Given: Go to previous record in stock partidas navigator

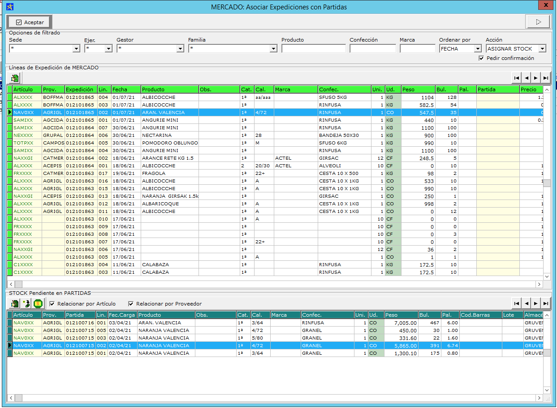Looking at the screenshot, I should click(x=527, y=304).
